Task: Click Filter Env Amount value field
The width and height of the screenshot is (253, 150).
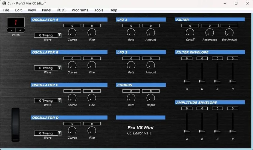Action: pos(230,25)
